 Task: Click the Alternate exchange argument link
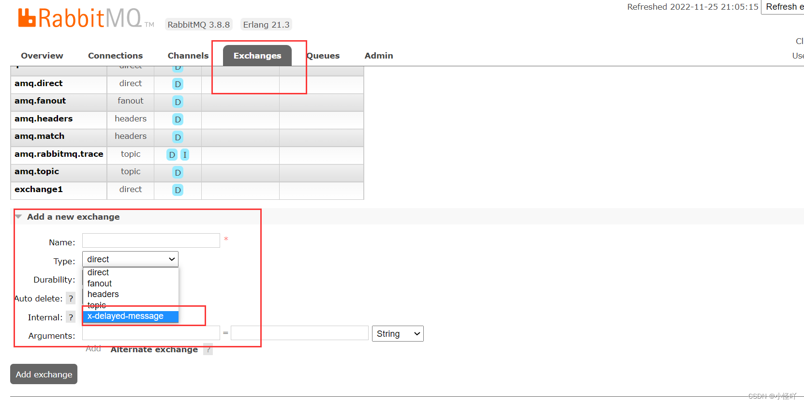154,349
